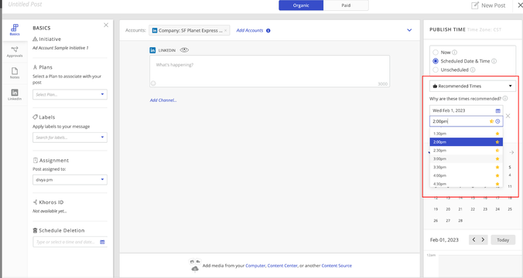Click the Wed Feb 1, 2023 date field
Viewport: 523px width, 278px height.
pos(466,110)
